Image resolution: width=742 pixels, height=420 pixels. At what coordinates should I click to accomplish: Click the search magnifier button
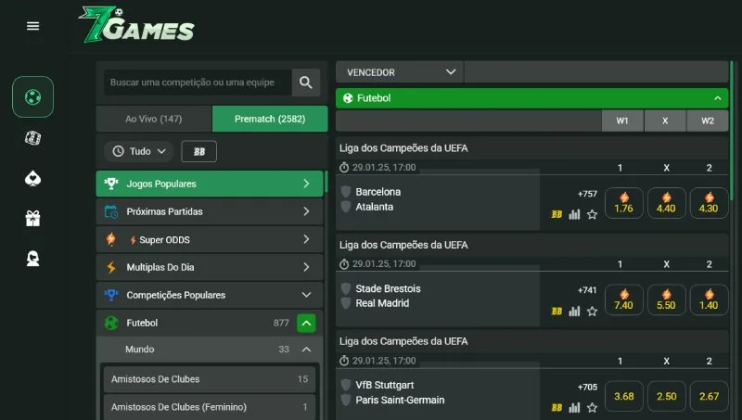pos(306,83)
